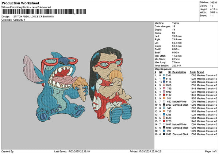
Task: Click the Page 1 of 1 footer label
Action: pos(211,151)
